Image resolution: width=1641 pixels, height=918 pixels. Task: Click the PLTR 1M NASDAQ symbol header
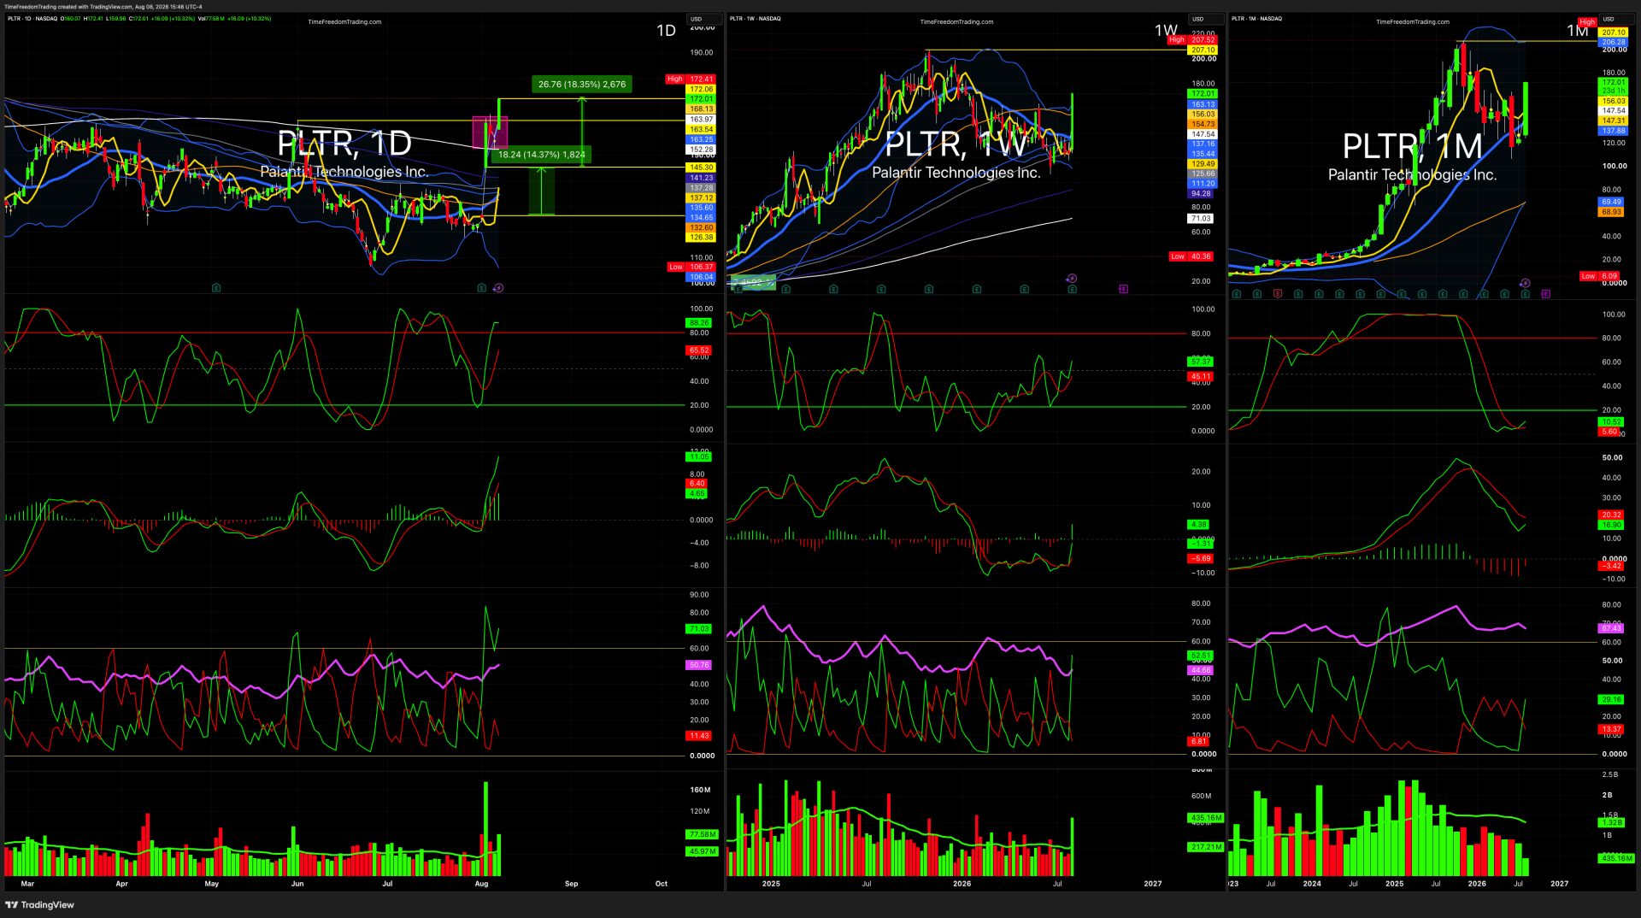(1256, 19)
